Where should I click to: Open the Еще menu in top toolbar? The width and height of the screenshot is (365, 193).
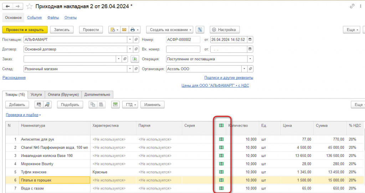[x=351, y=30]
